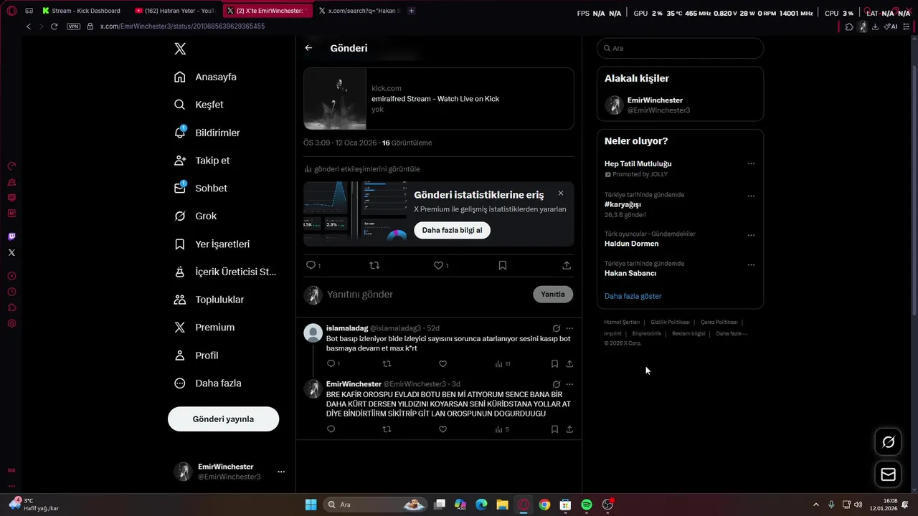Open islamaladag profile name
Screen dimensions: 918x516
347,328
